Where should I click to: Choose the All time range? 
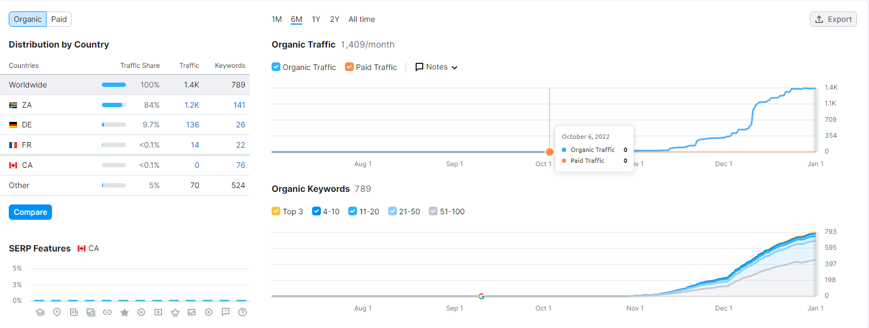361,19
